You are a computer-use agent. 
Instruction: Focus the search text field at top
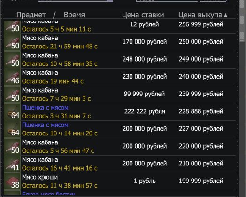click(167, 1)
